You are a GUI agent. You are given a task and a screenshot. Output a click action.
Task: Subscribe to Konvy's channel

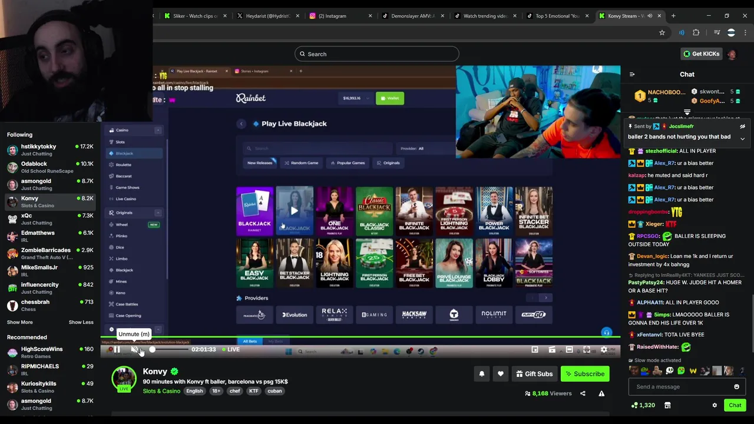point(585,374)
